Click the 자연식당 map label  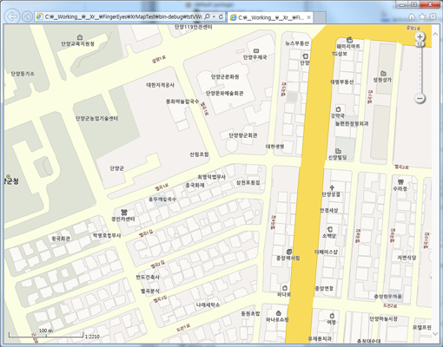coord(407,258)
